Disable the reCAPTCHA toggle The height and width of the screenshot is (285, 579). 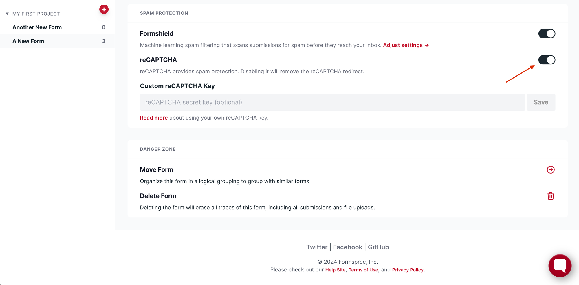[x=547, y=60]
